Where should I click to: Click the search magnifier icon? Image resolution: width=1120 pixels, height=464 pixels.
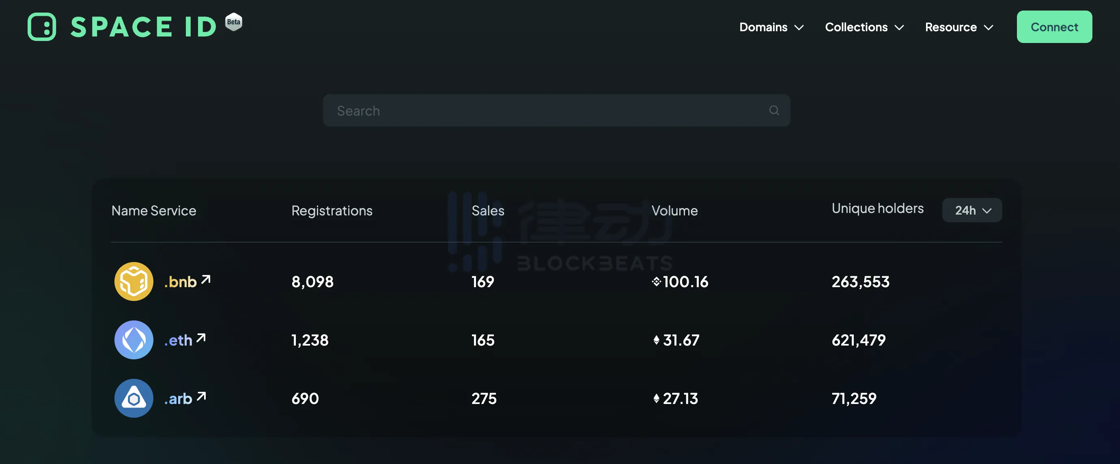[x=774, y=110]
